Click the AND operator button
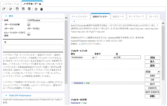167x106 pixels. pos(152,76)
